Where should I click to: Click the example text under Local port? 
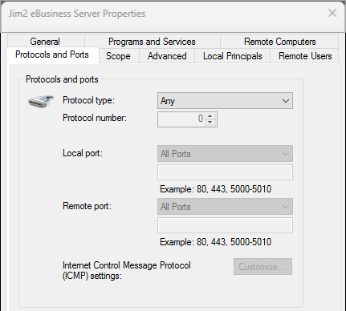click(x=216, y=189)
